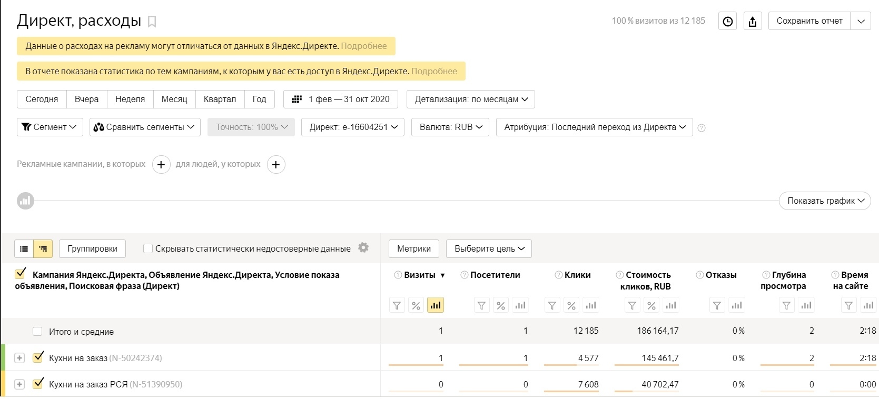This screenshot has width=879, height=399.
Task: Open date range 1 фев — 31 окт 2020
Action: (x=341, y=99)
